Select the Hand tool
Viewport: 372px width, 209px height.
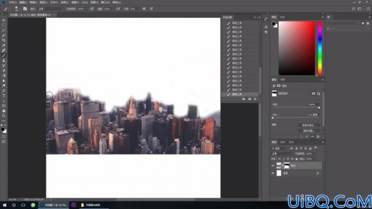(x=4, y=111)
